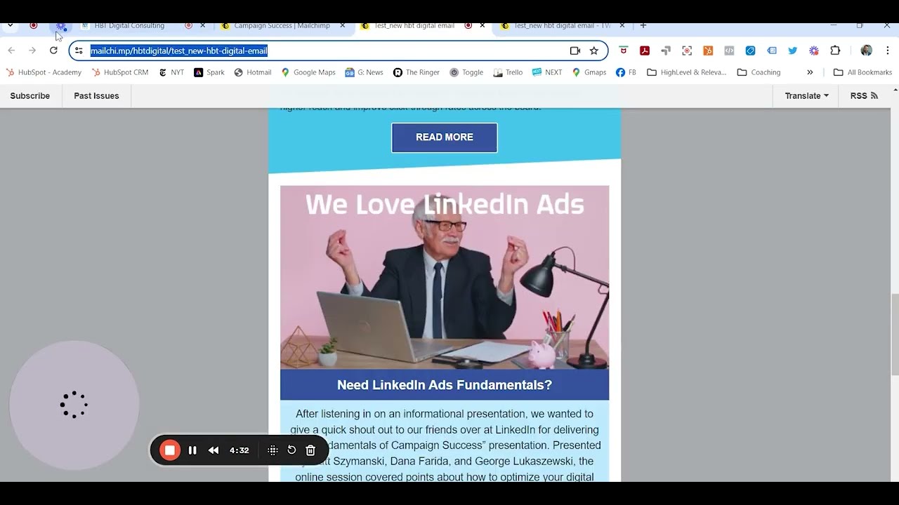Delete the recording using the trash icon
This screenshot has height=505, width=899.
click(x=310, y=450)
